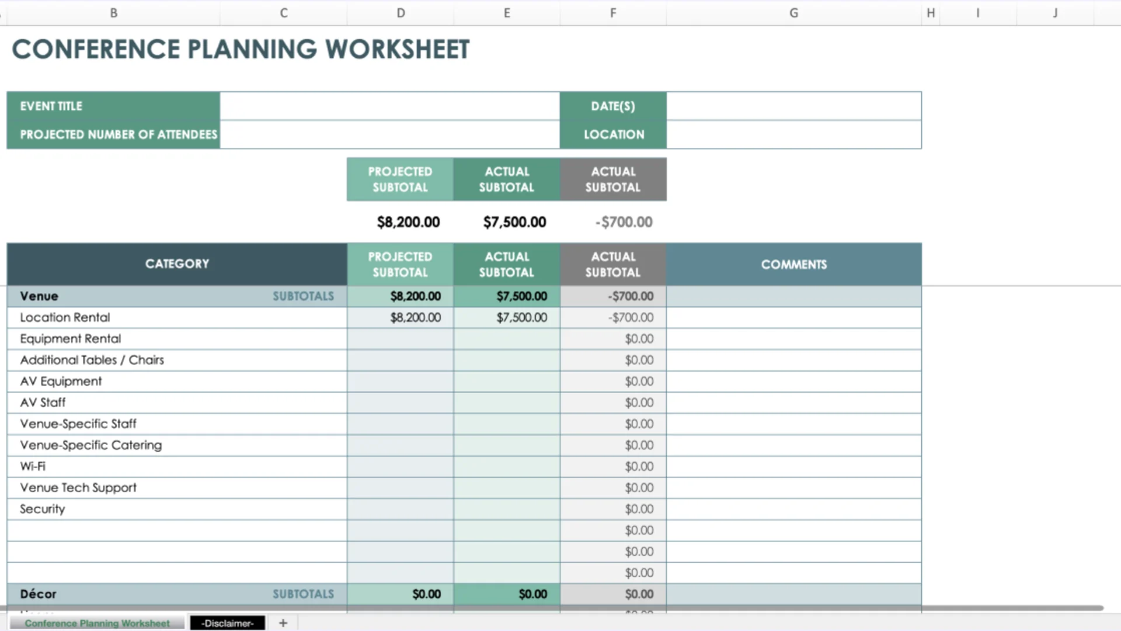Switch to the -Disclaimer- sheet tab
This screenshot has width=1121, height=631.
[228, 623]
